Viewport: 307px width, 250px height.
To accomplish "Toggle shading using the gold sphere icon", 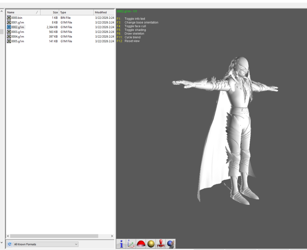I will [x=151, y=244].
